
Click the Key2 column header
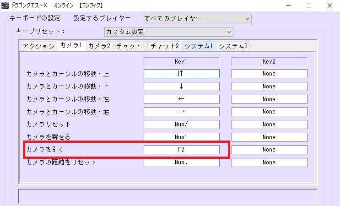270,62
